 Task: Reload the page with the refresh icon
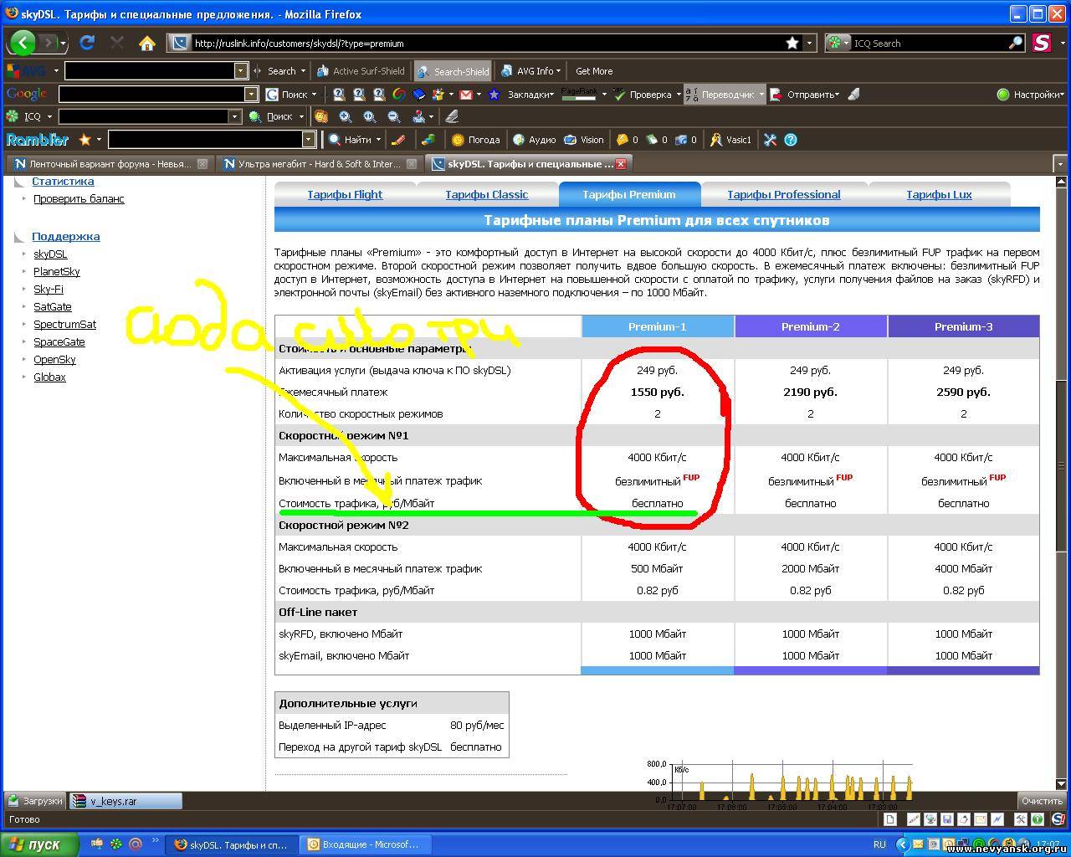(86, 43)
